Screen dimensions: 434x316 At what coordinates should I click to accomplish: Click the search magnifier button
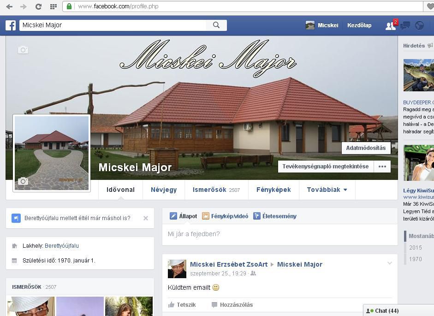point(216,25)
